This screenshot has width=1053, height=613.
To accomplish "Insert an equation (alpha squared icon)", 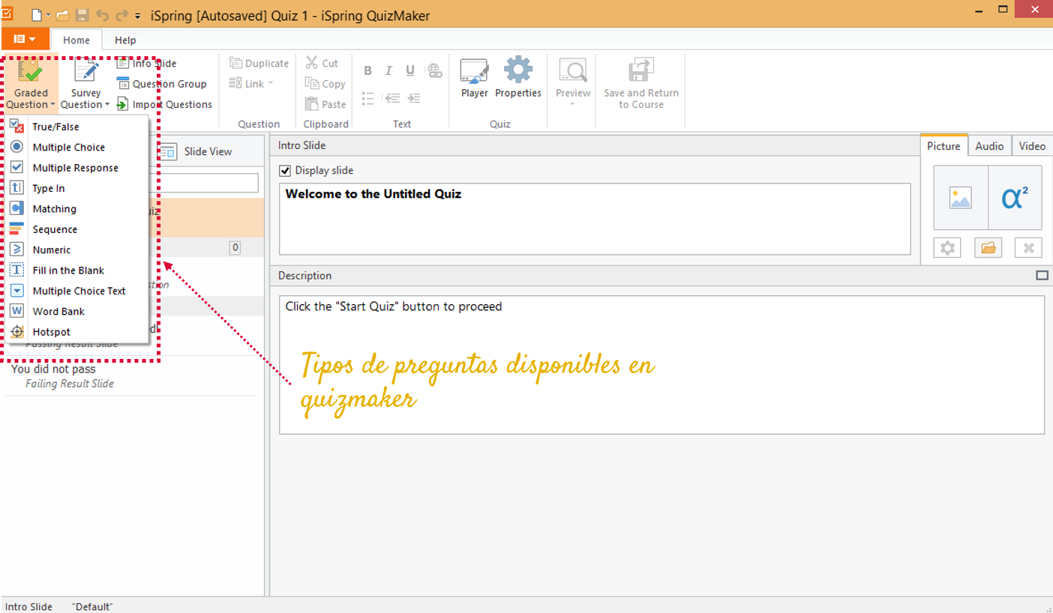I will pos(1015,198).
